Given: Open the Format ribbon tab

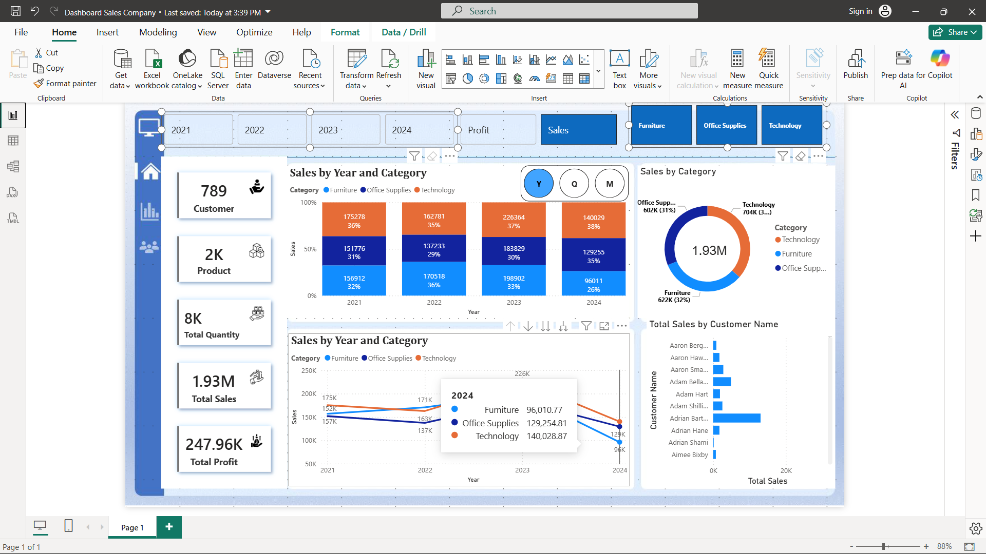Looking at the screenshot, I should coord(345,32).
